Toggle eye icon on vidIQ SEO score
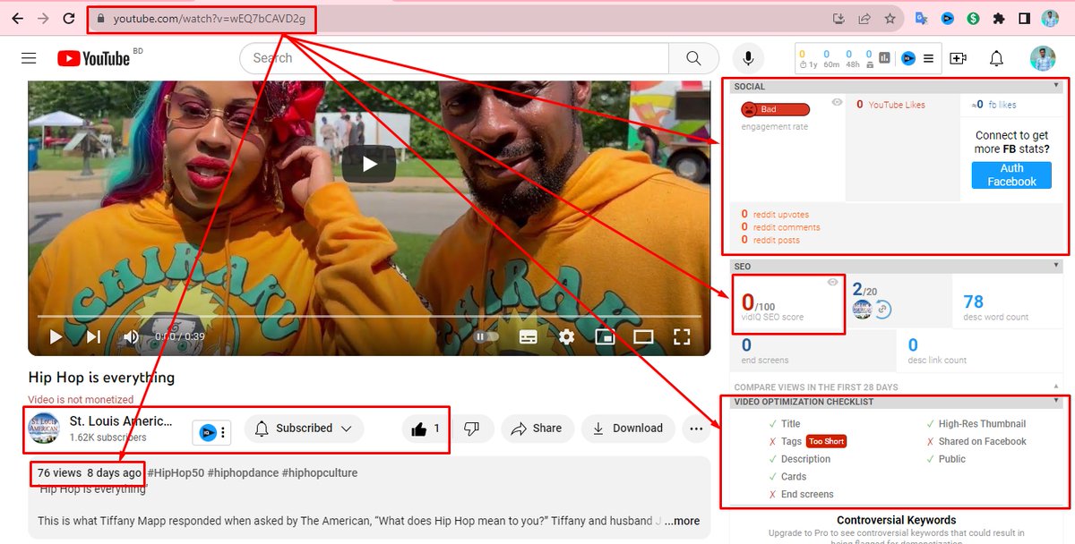This screenshot has width=1075, height=544. 833,282
